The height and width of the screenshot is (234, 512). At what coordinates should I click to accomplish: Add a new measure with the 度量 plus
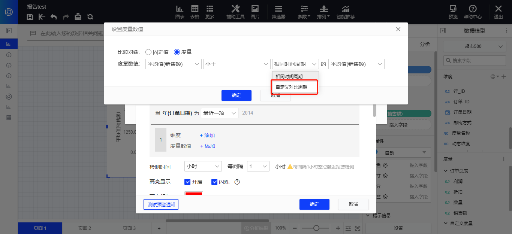tap(504, 159)
